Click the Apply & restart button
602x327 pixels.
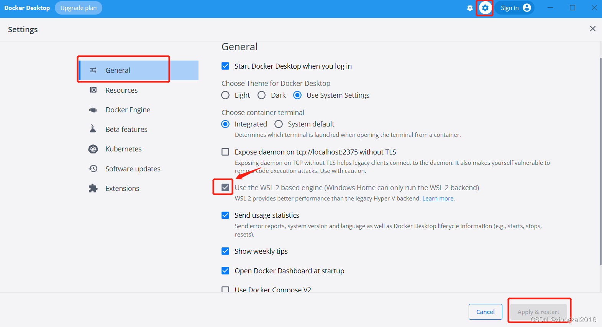(538, 312)
